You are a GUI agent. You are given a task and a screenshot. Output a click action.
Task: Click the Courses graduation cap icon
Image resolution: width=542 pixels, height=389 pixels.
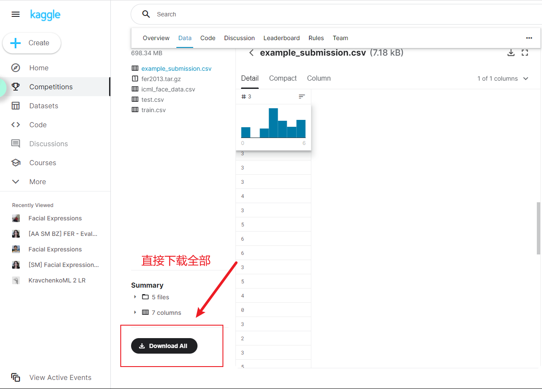[x=16, y=163]
